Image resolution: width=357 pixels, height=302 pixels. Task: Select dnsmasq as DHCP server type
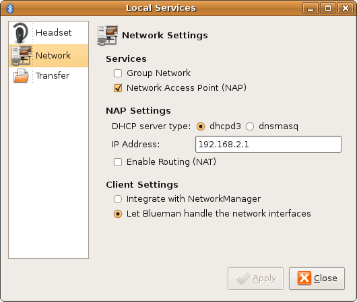click(250, 126)
